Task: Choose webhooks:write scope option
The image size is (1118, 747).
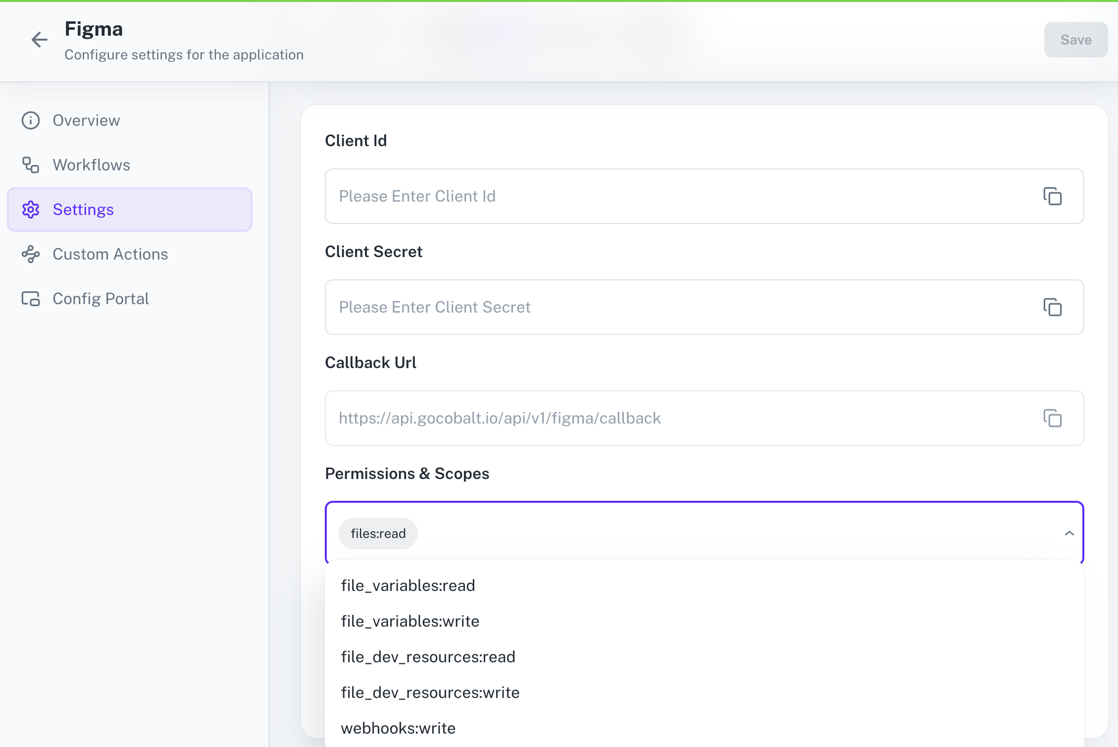Action: pos(398,728)
